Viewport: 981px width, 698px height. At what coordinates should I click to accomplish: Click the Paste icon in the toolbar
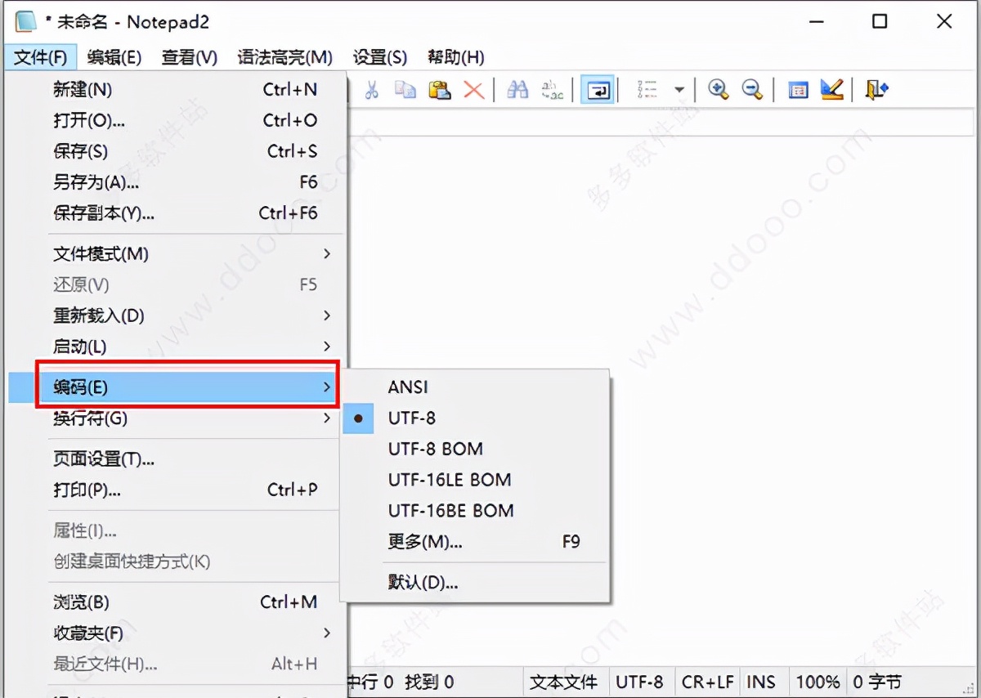point(440,90)
